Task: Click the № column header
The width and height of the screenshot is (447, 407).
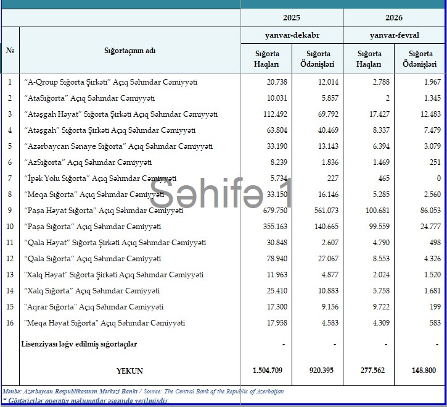Action: (10, 51)
